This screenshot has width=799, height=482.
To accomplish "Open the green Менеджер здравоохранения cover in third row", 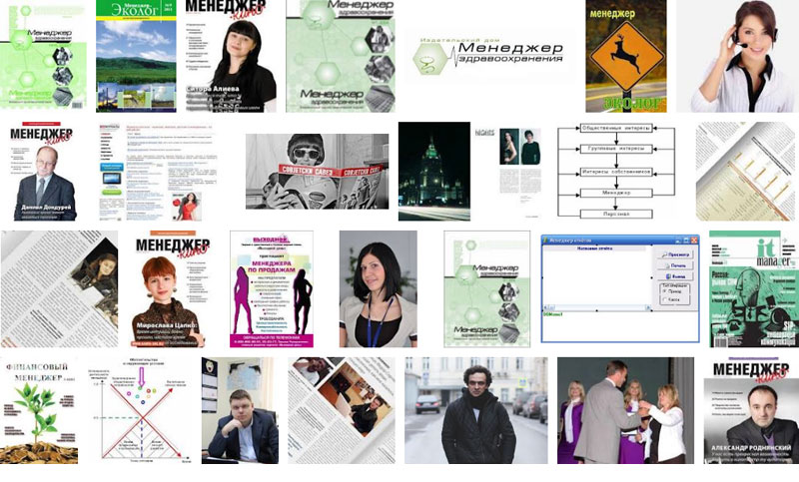I will tap(486, 289).
